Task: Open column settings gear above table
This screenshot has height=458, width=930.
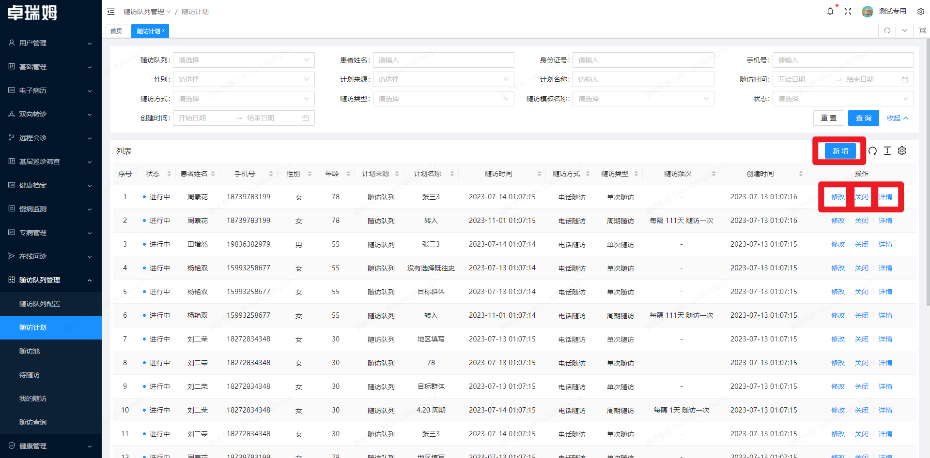Action: 901,151
